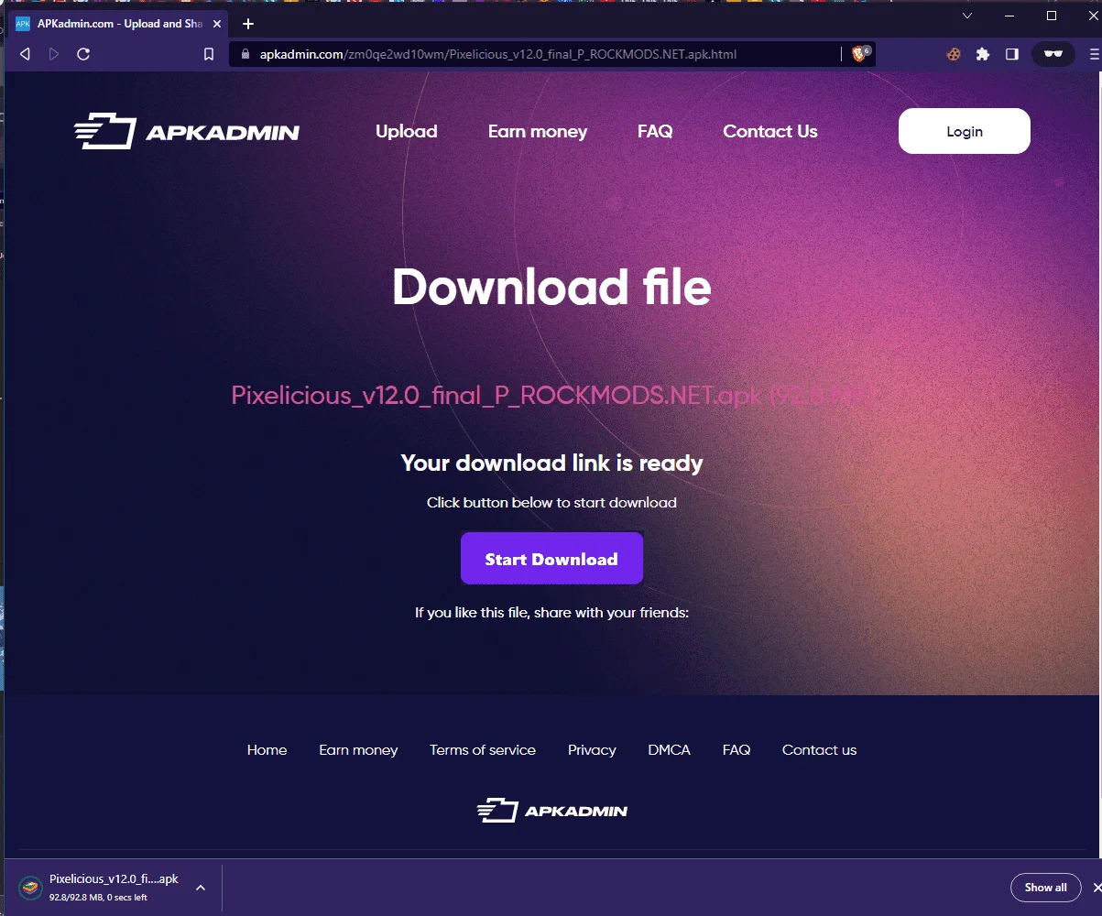Viewport: 1102px width, 916px height.
Task: Click the private window sunglasses icon
Action: point(1053,55)
